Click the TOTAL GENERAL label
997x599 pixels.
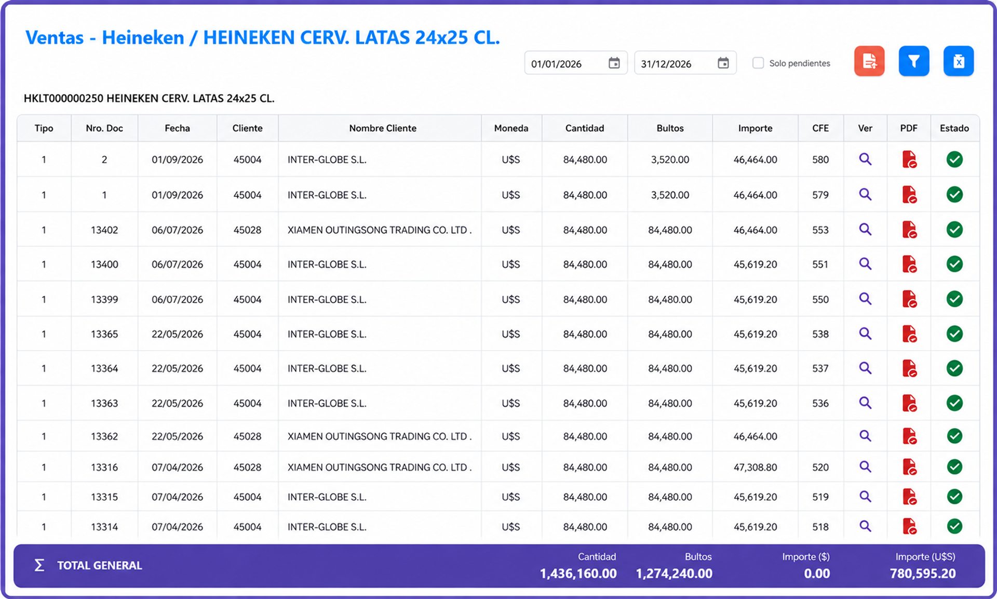[99, 565]
